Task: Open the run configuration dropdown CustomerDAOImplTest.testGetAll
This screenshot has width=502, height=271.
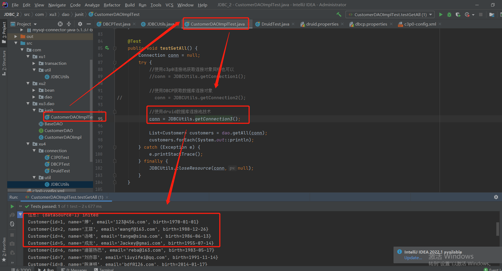Action: 390,15
